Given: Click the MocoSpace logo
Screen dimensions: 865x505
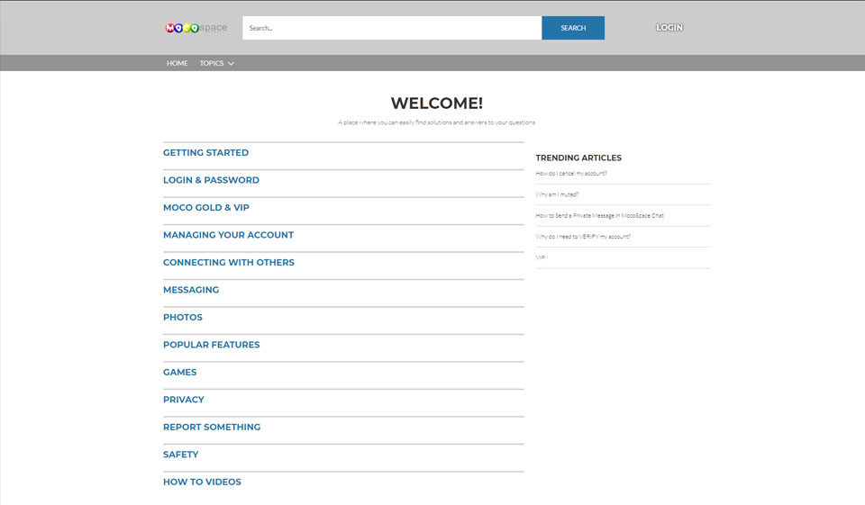Looking at the screenshot, I should pyautogui.click(x=196, y=28).
